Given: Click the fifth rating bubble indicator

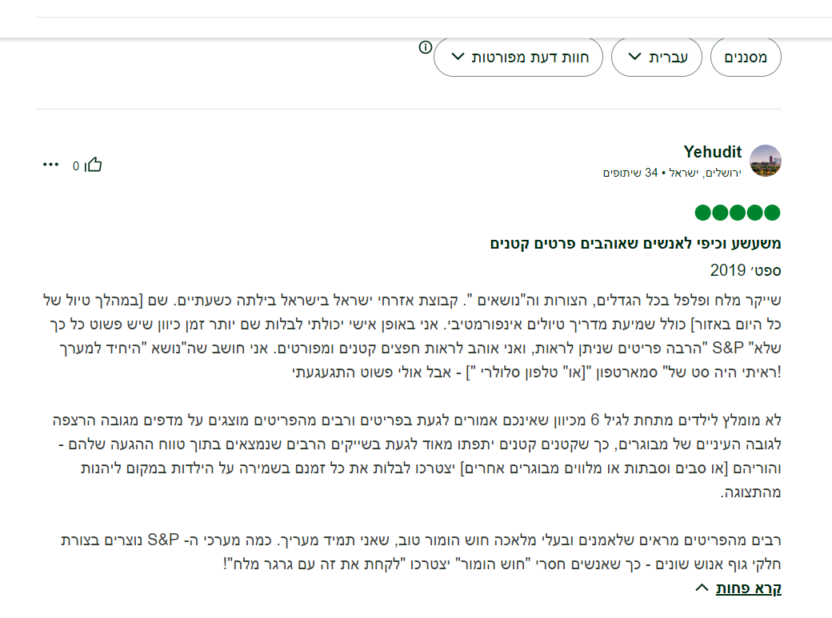Looking at the screenshot, I should click(772, 213).
